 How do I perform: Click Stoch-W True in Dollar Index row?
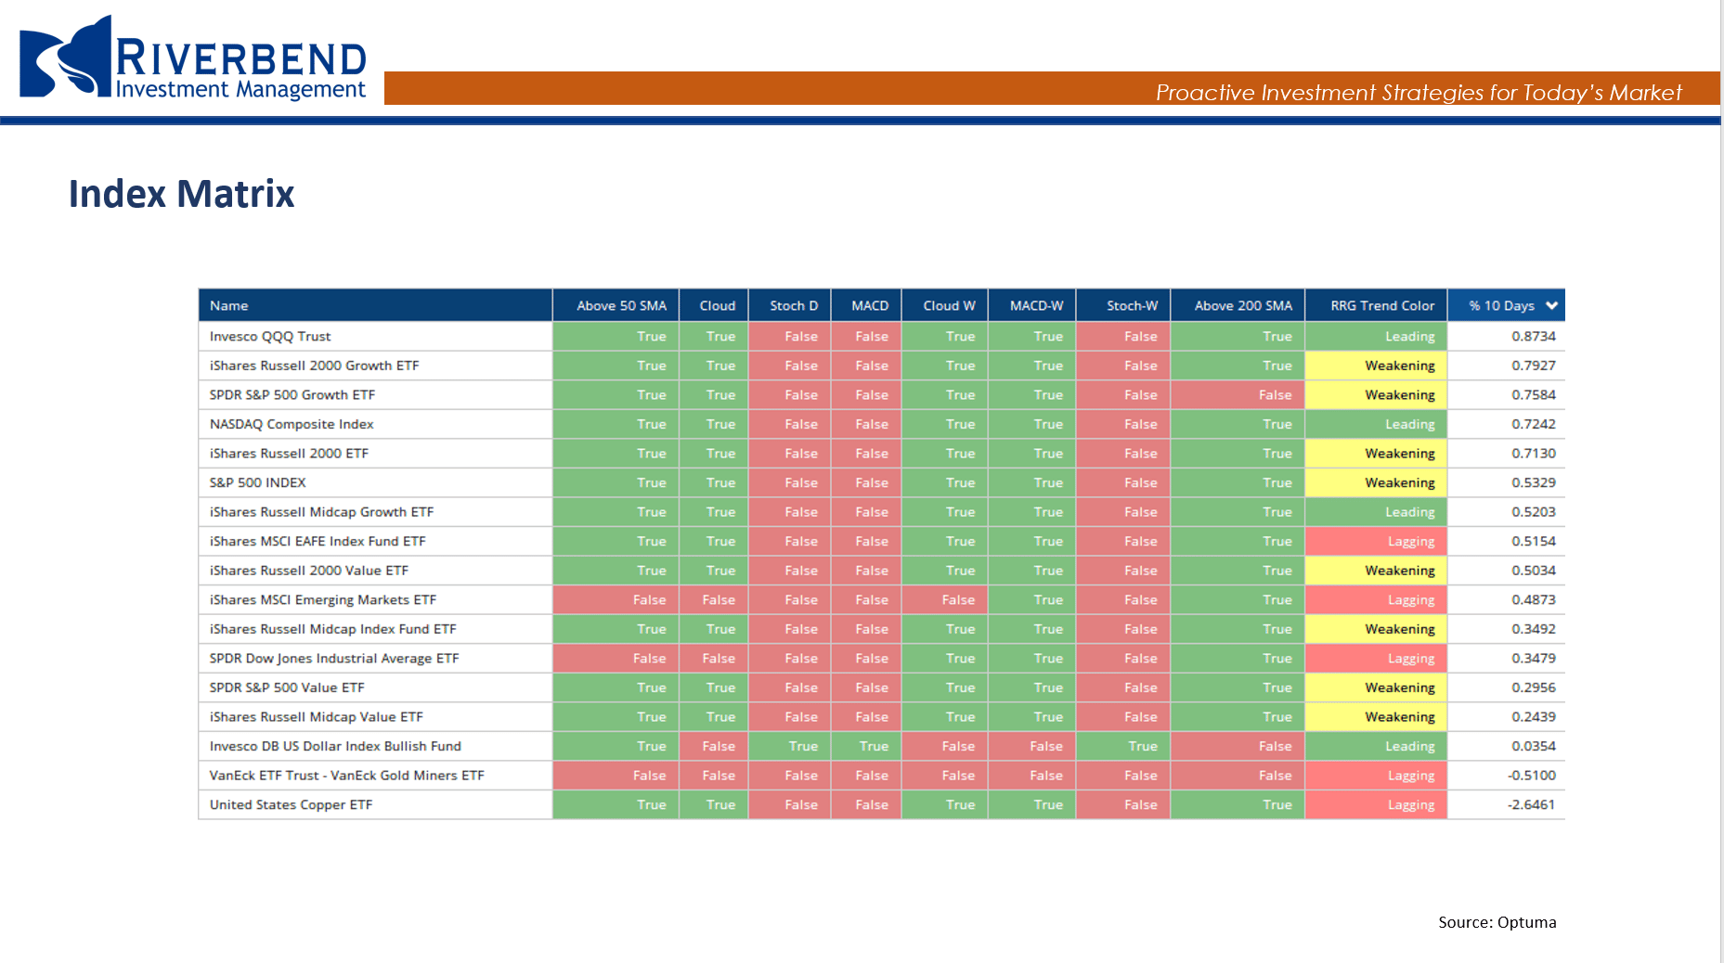tap(1123, 746)
